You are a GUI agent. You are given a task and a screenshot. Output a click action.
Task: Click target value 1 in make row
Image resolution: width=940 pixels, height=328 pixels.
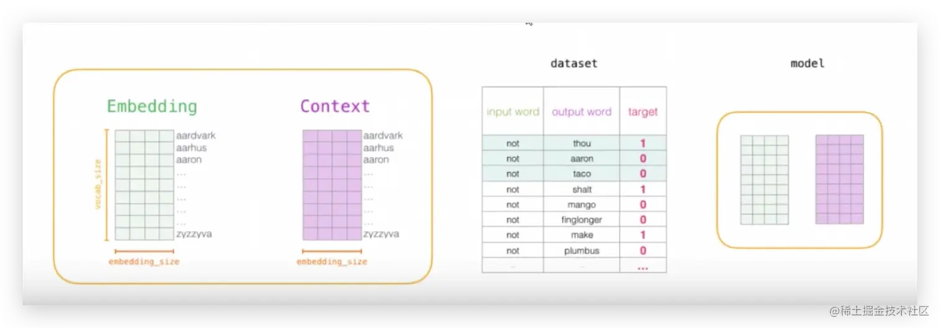[x=643, y=235]
